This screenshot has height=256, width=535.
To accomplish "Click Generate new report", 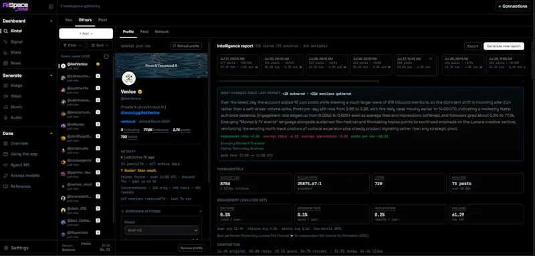I will 504,46.
